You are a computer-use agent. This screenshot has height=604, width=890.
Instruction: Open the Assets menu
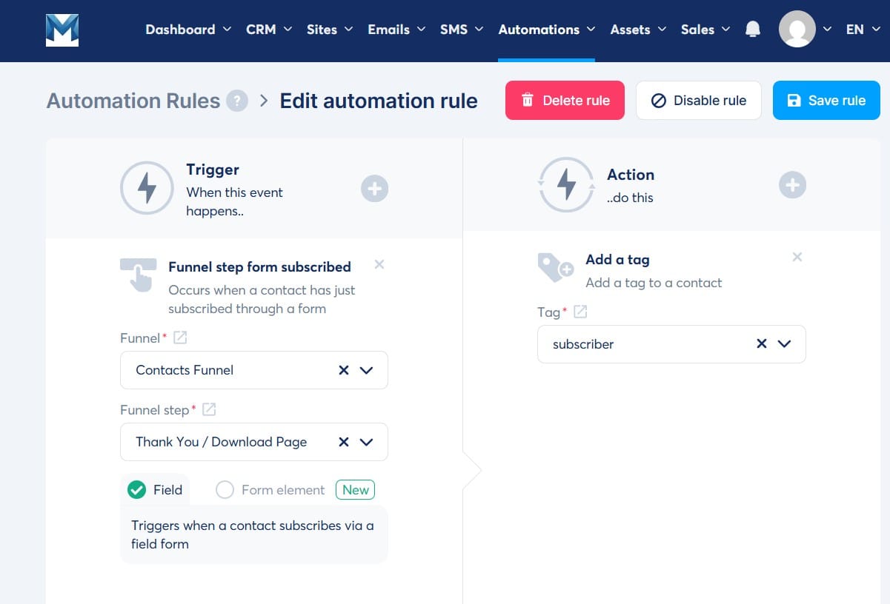coord(638,30)
